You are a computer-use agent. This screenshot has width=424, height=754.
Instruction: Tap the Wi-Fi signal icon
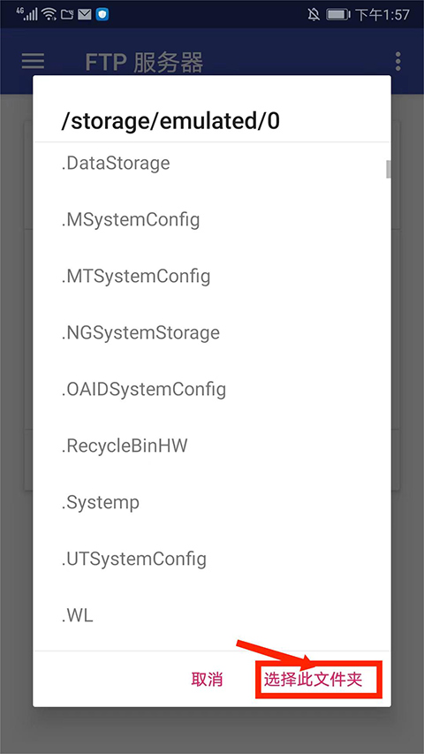[49, 14]
